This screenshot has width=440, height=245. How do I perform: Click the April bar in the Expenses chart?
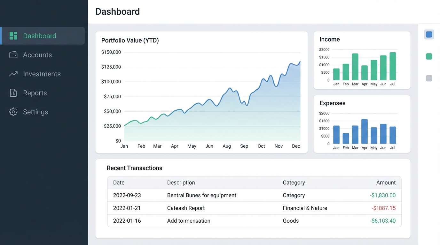(x=364, y=131)
